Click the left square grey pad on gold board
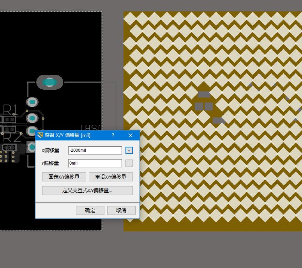 pos(199,106)
